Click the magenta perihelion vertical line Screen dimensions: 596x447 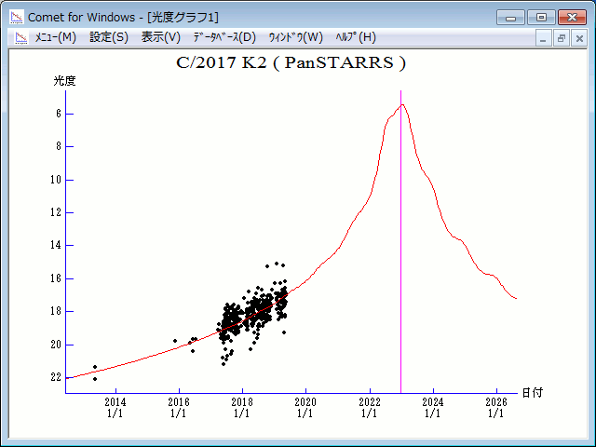coord(401,279)
